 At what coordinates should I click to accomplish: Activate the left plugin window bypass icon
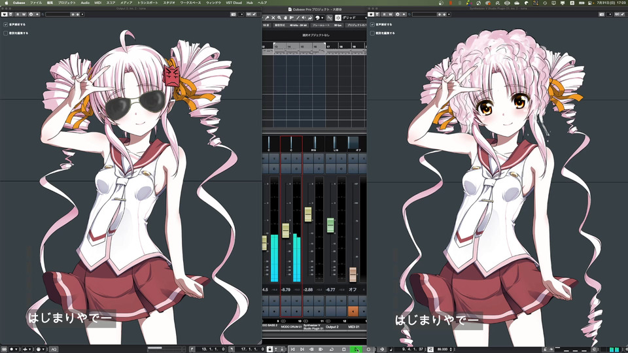click(11, 14)
